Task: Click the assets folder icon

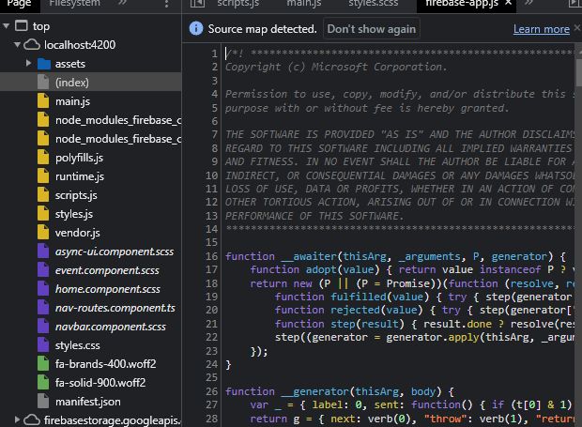Action: click(x=44, y=64)
